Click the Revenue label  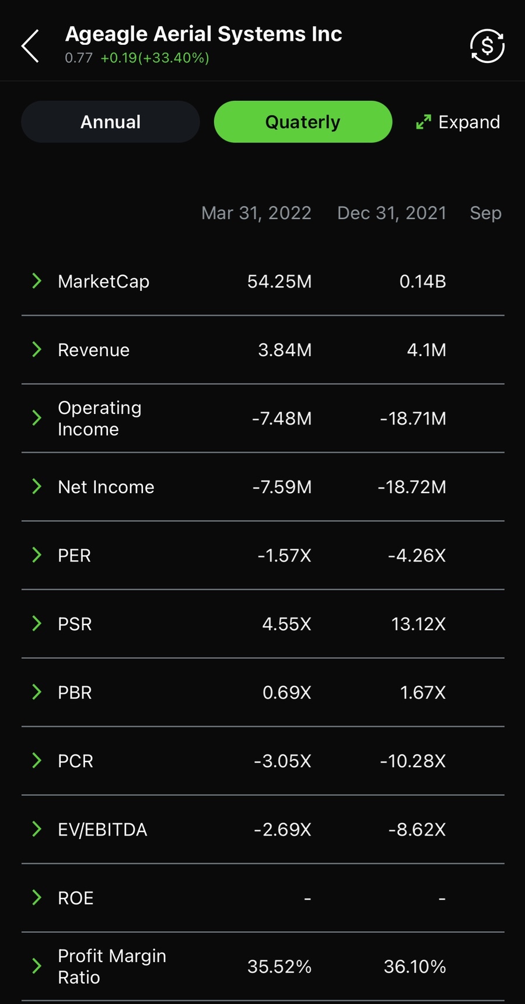[x=94, y=350]
